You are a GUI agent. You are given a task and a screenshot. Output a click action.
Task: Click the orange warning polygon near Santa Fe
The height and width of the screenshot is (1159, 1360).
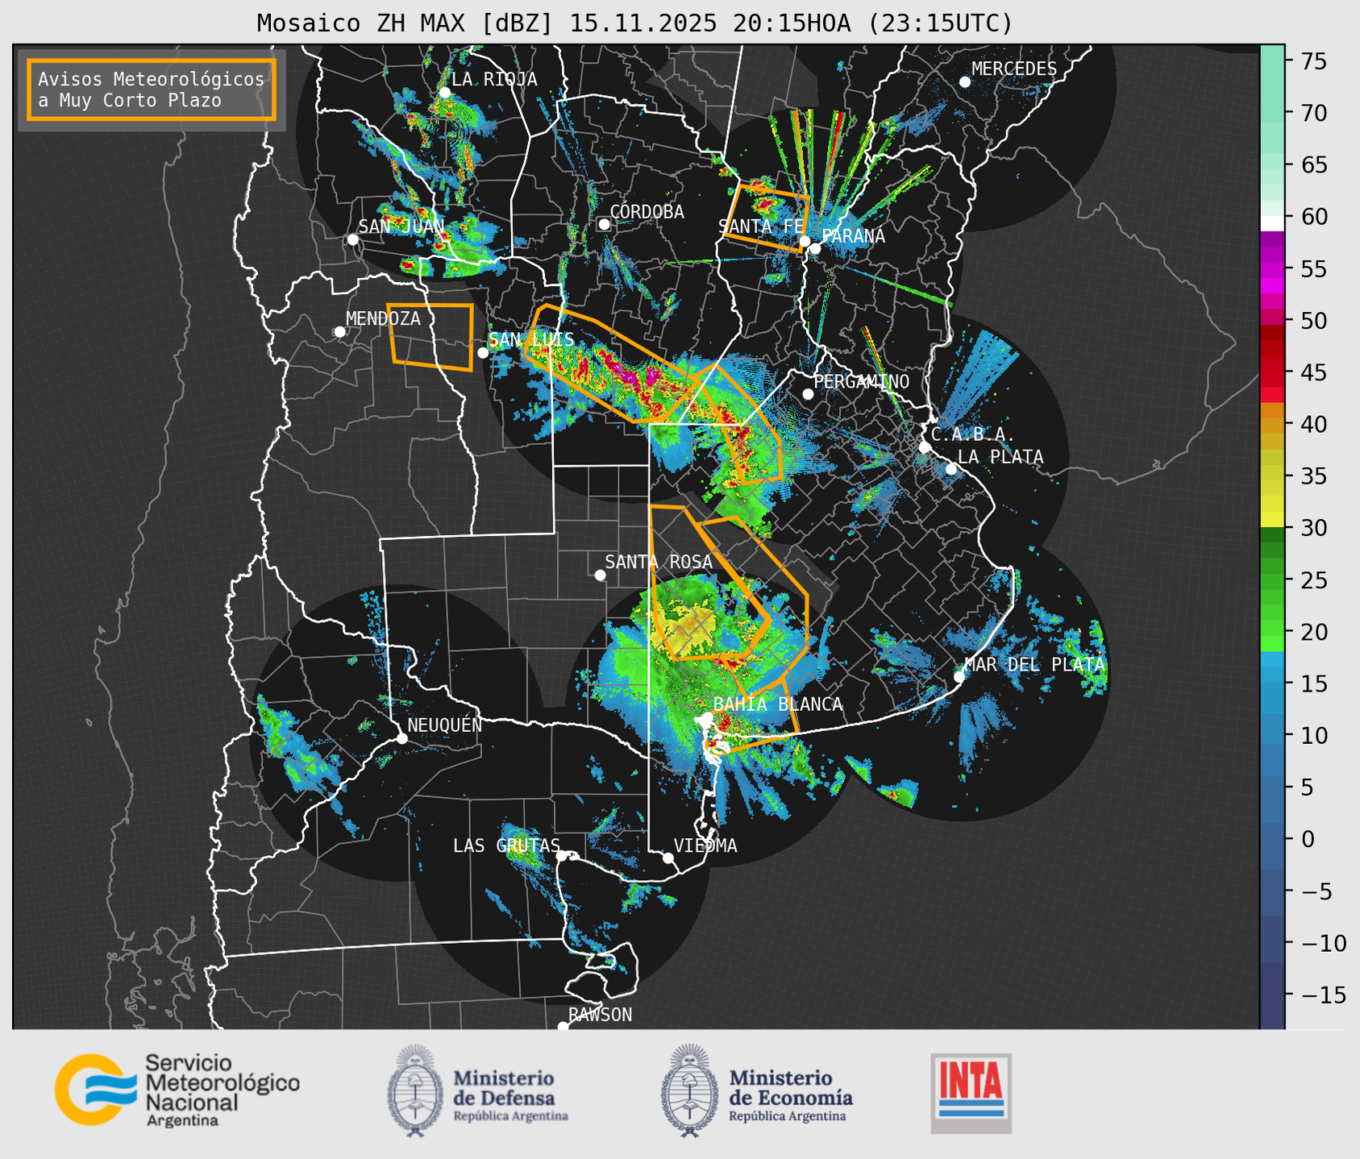click(x=766, y=217)
